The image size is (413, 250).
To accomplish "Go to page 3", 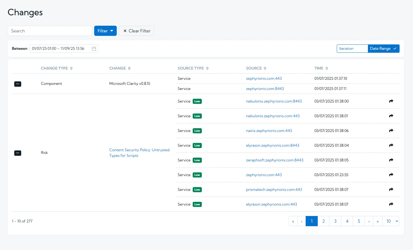I will click(335, 221).
